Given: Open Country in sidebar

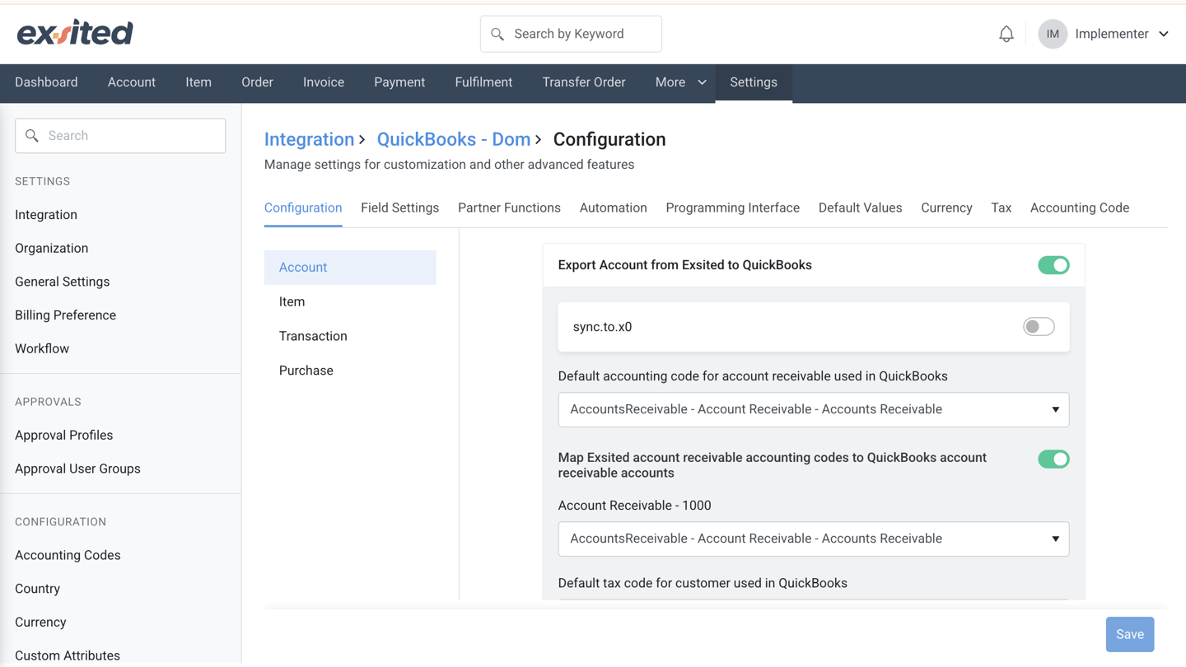Looking at the screenshot, I should [x=37, y=589].
